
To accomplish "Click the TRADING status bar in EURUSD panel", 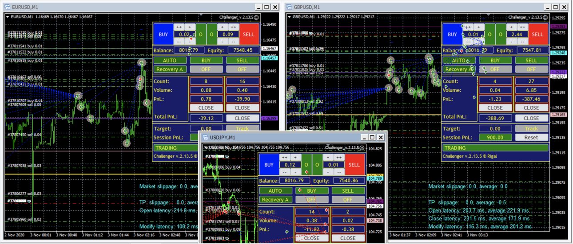I will click(176, 148).
